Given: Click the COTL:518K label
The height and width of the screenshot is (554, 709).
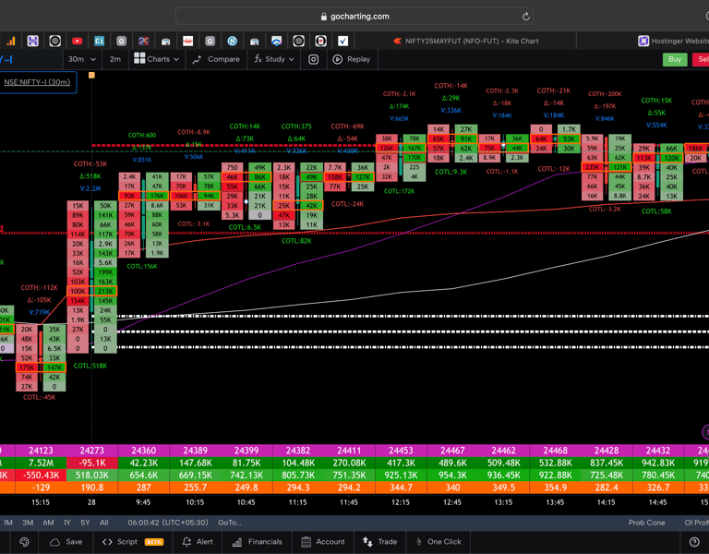Looking at the screenshot, I should 90,366.
